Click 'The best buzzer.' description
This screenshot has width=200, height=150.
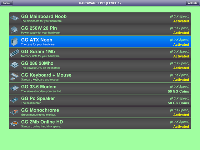tap(31, 103)
